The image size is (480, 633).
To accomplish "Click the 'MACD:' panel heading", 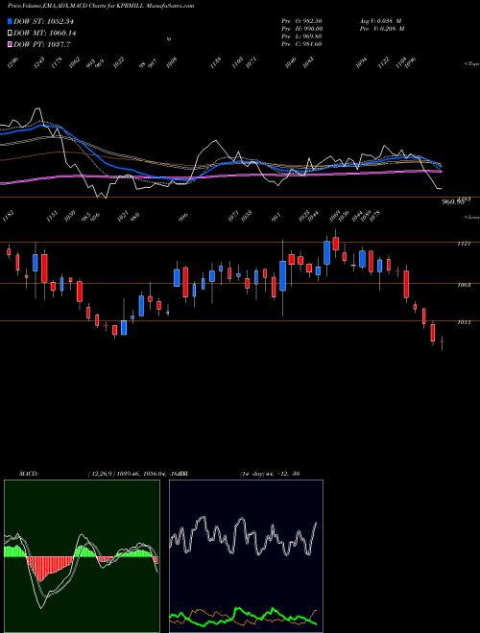I will click(x=29, y=474).
